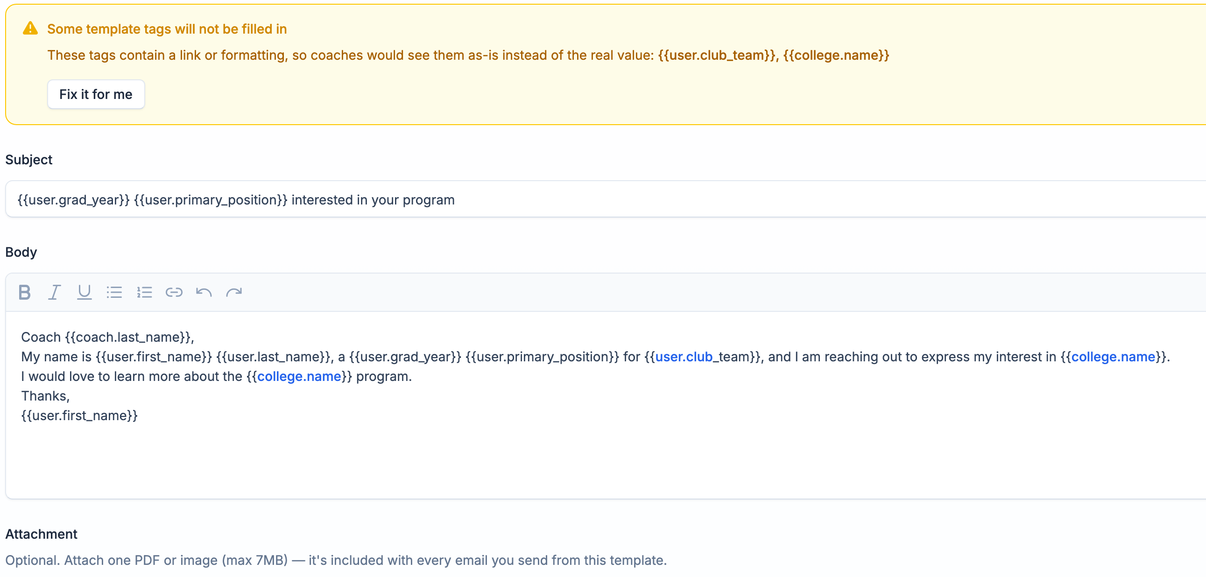
Task: Click the 'Coach {{coach.last_name}},' line
Action: [108, 338]
